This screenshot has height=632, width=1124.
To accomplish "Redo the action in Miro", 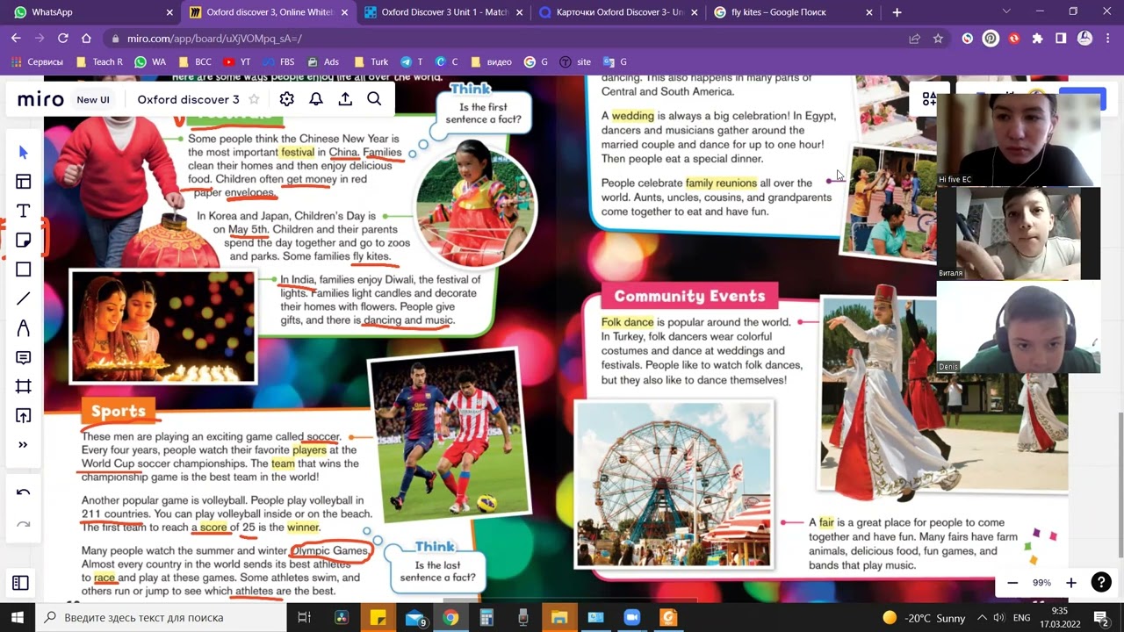I will click(x=24, y=525).
